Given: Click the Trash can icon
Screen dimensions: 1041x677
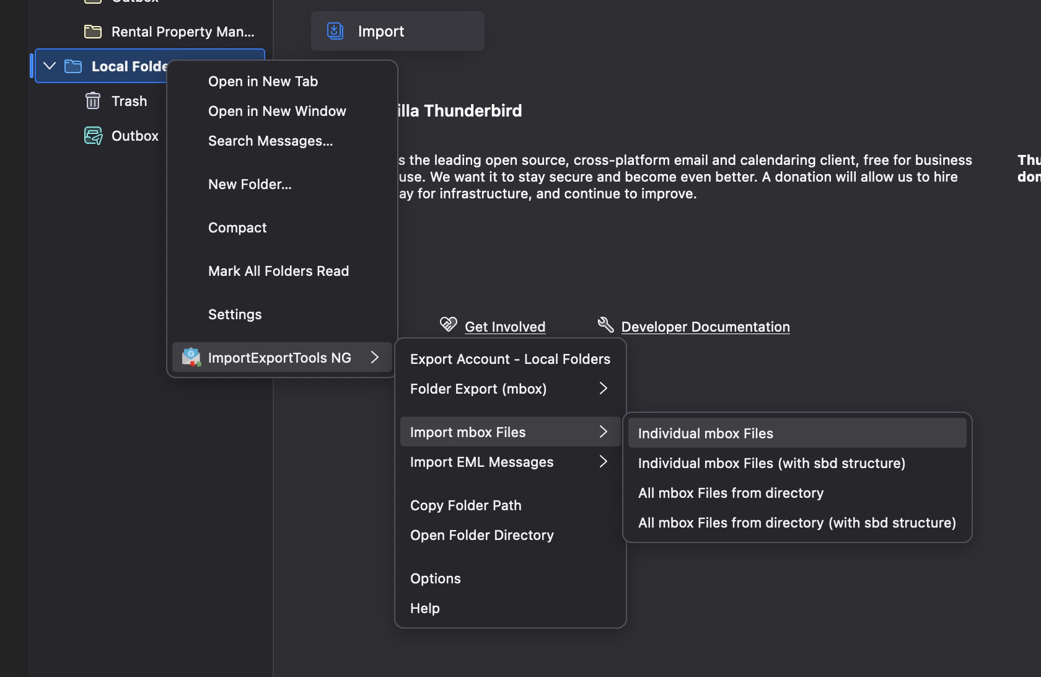Looking at the screenshot, I should (x=93, y=101).
